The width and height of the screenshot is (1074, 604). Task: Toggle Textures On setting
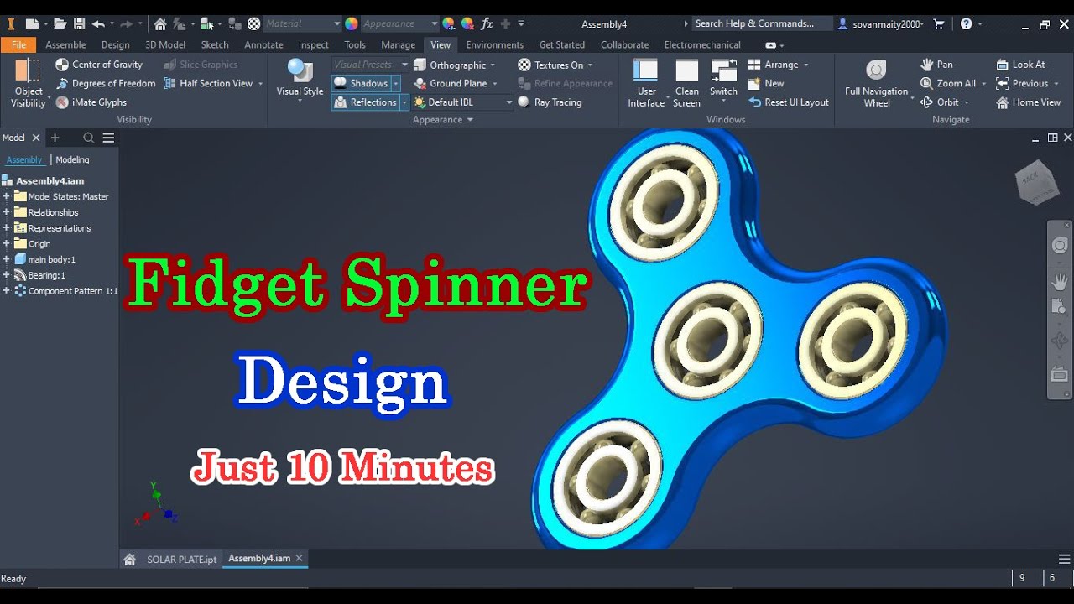(555, 65)
